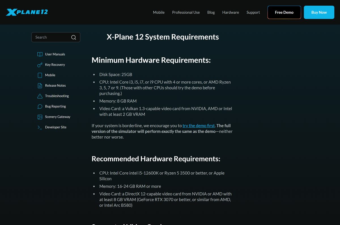Visit the Scenery Gateway sidebar link
Image resolution: width=340 pixels, height=225 pixels.
point(58,117)
